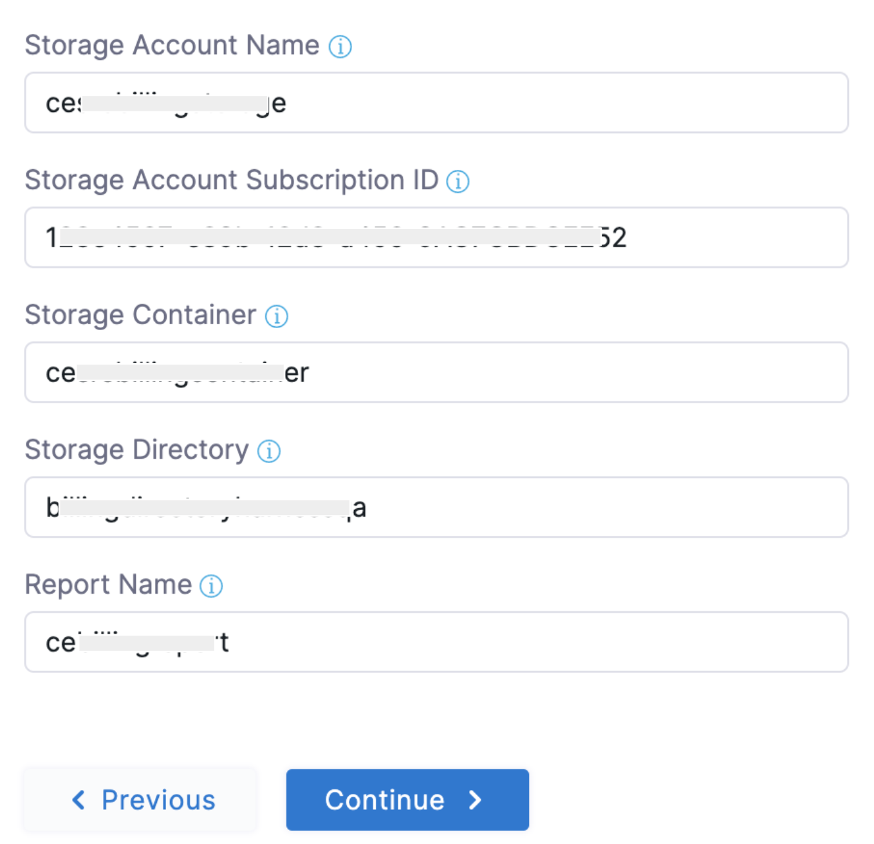Click the Report Name info icon
This screenshot has height=844, width=874.
[x=211, y=586]
